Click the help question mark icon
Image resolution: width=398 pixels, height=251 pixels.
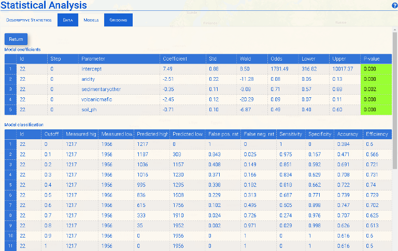(394, 5)
